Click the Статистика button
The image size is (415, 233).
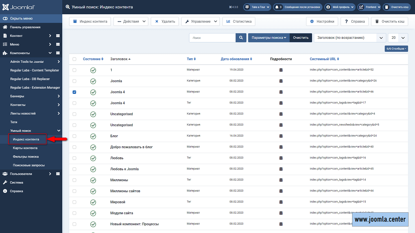[239, 22]
